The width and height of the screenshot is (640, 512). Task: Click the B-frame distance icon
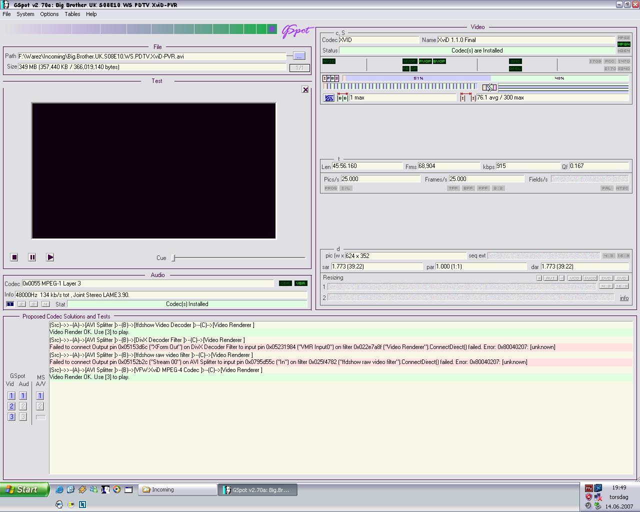click(x=342, y=97)
